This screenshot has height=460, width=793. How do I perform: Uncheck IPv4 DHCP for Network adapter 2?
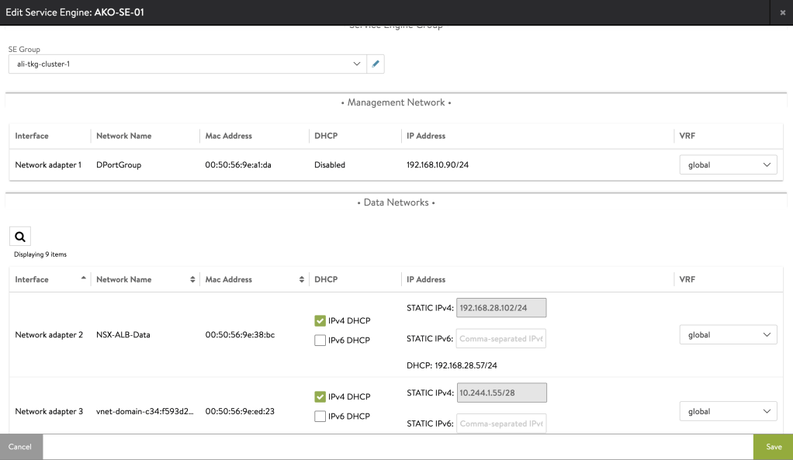coord(320,321)
